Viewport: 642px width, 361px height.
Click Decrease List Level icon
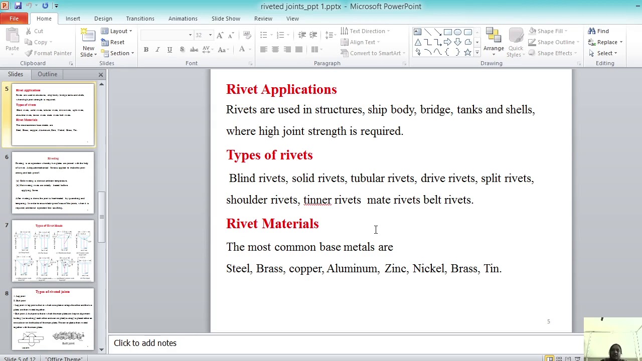point(302,35)
